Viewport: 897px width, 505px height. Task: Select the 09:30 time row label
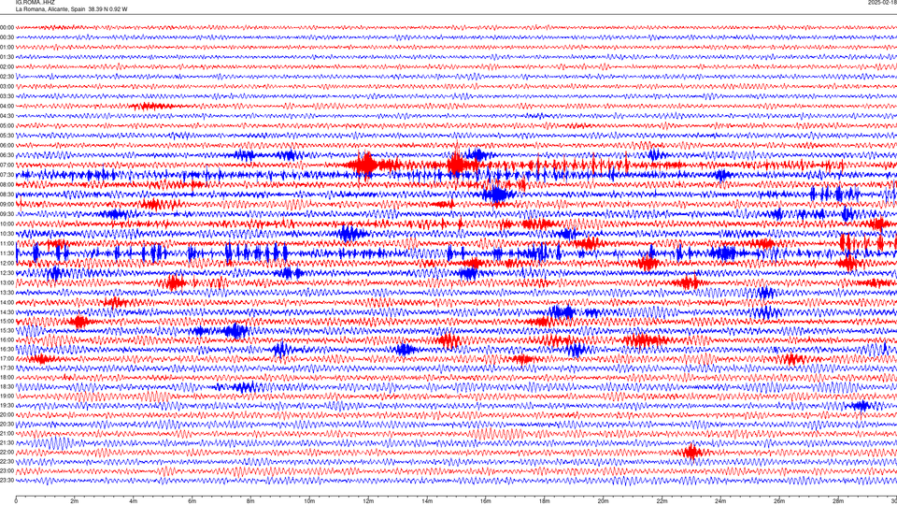click(x=7, y=214)
